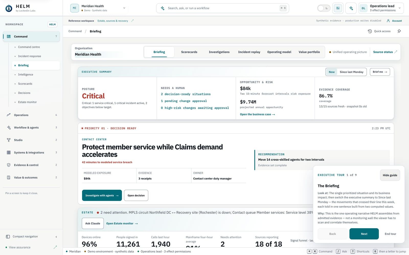Click the sparkle assistant icon in header
Viewport: 409px width, 255px height.
(351, 8)
